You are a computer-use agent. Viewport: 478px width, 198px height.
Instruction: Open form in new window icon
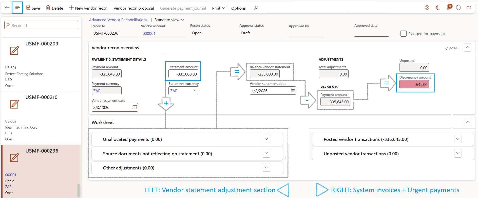click(469, 8)
